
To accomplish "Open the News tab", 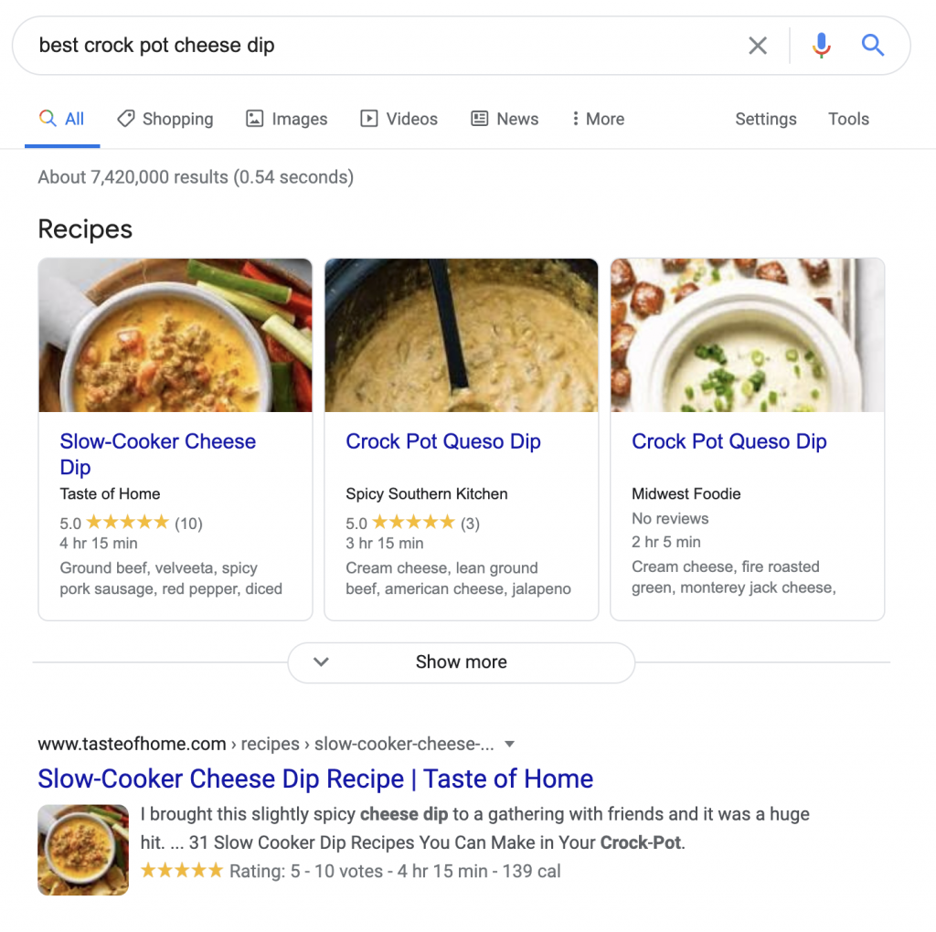I will click(x=505, y=119).
